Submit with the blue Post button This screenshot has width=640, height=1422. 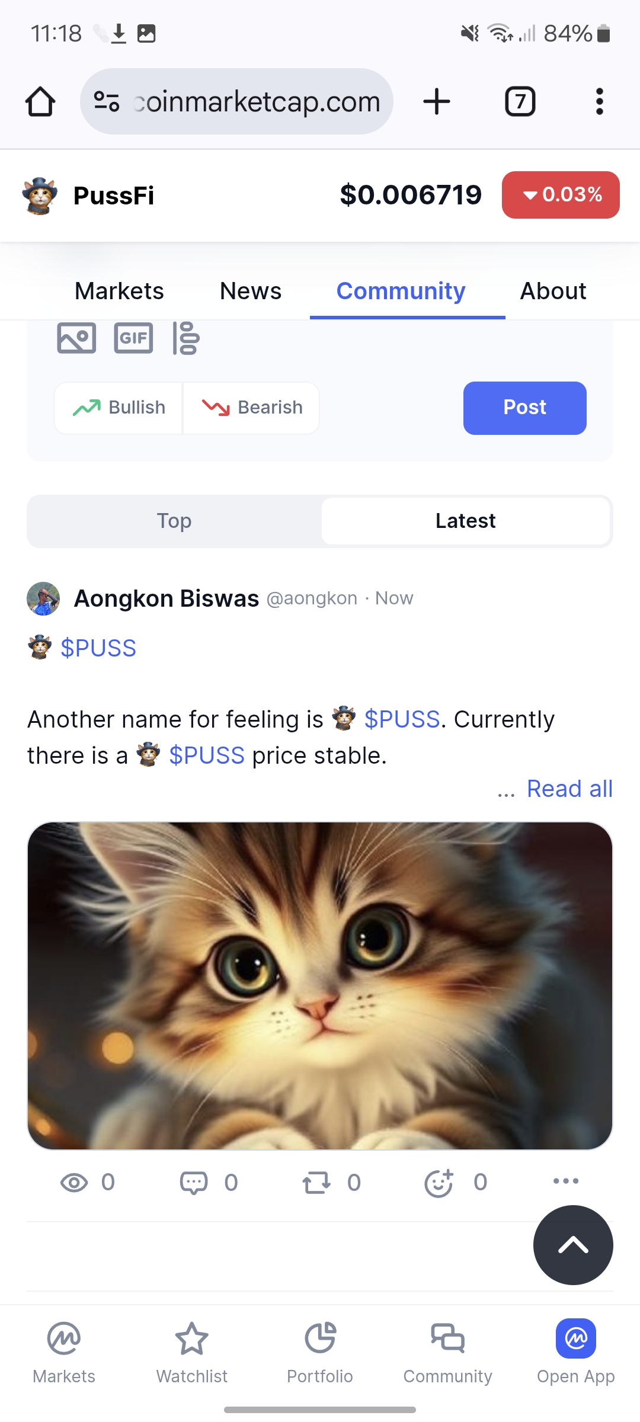pyautogui.click(x=525, y=408)
